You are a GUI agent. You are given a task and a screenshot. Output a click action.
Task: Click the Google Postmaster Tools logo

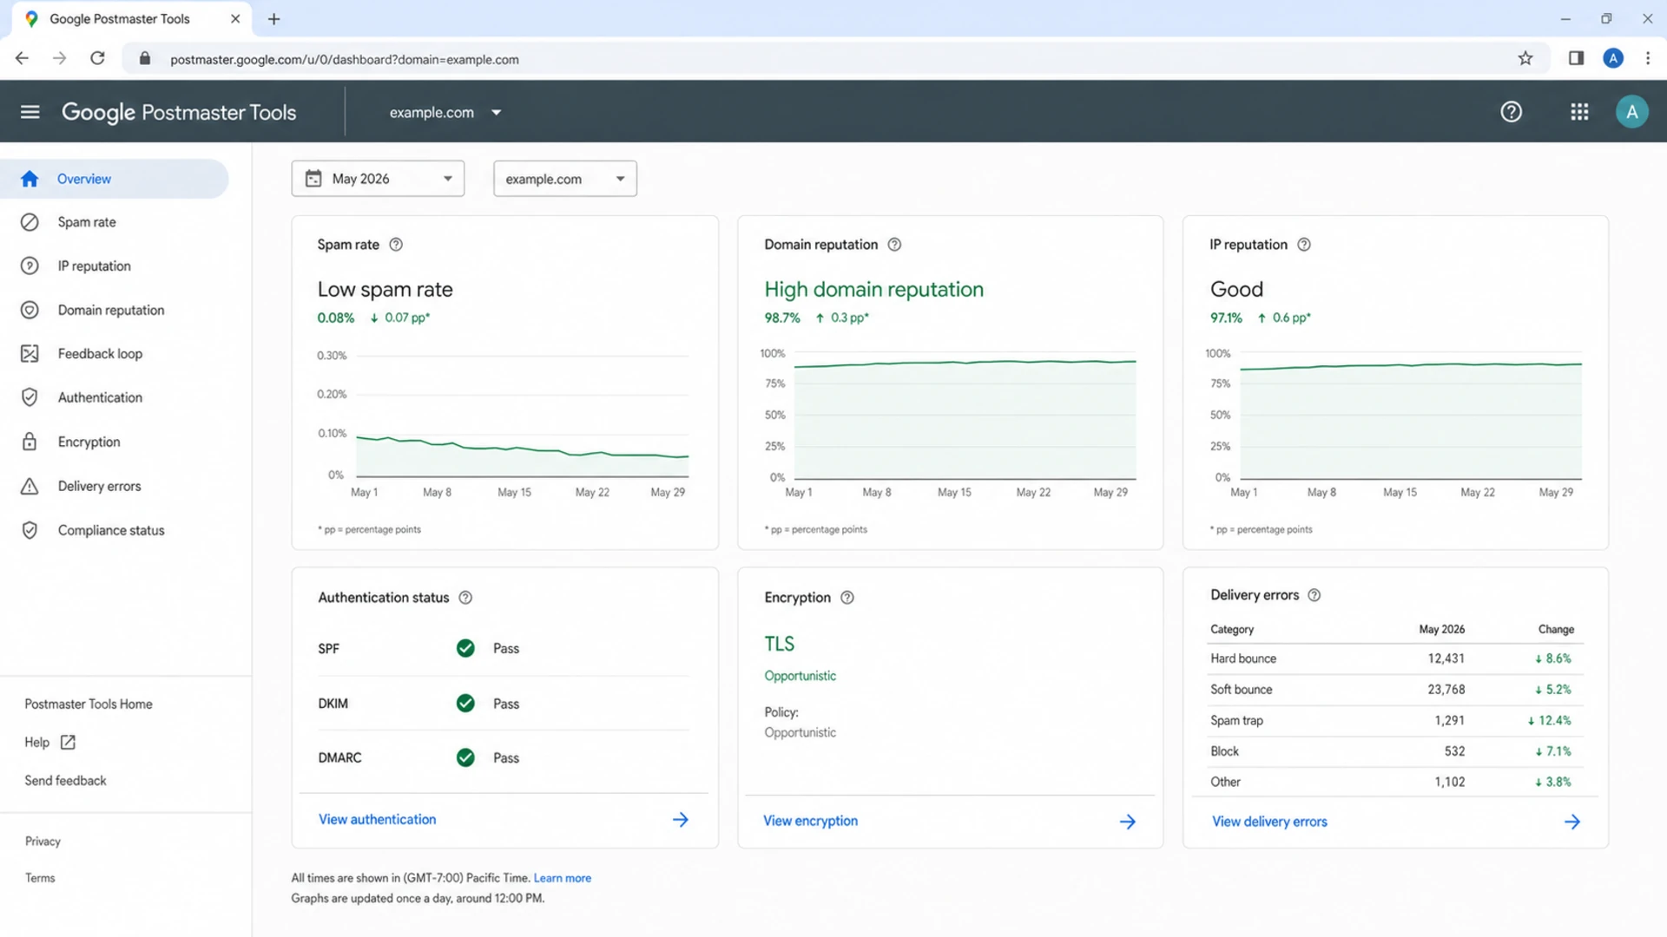click(x=179, y=113)
